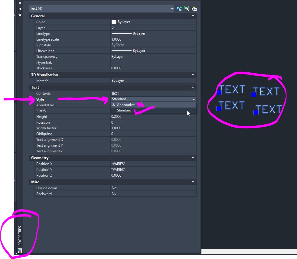Click the Select Objects icon
The image size is (297, 259).
[x=187, y=8]
